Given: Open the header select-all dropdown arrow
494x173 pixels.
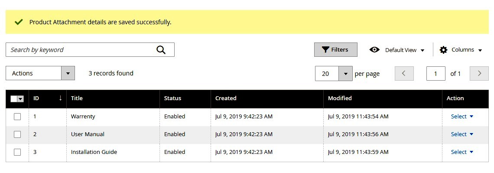Looking at the screenshot, I should (20, 99).
